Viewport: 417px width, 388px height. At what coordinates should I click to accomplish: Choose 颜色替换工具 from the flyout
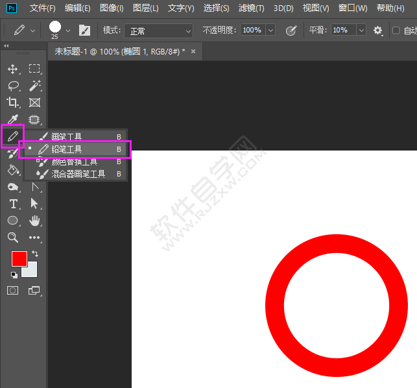(75, 162)
